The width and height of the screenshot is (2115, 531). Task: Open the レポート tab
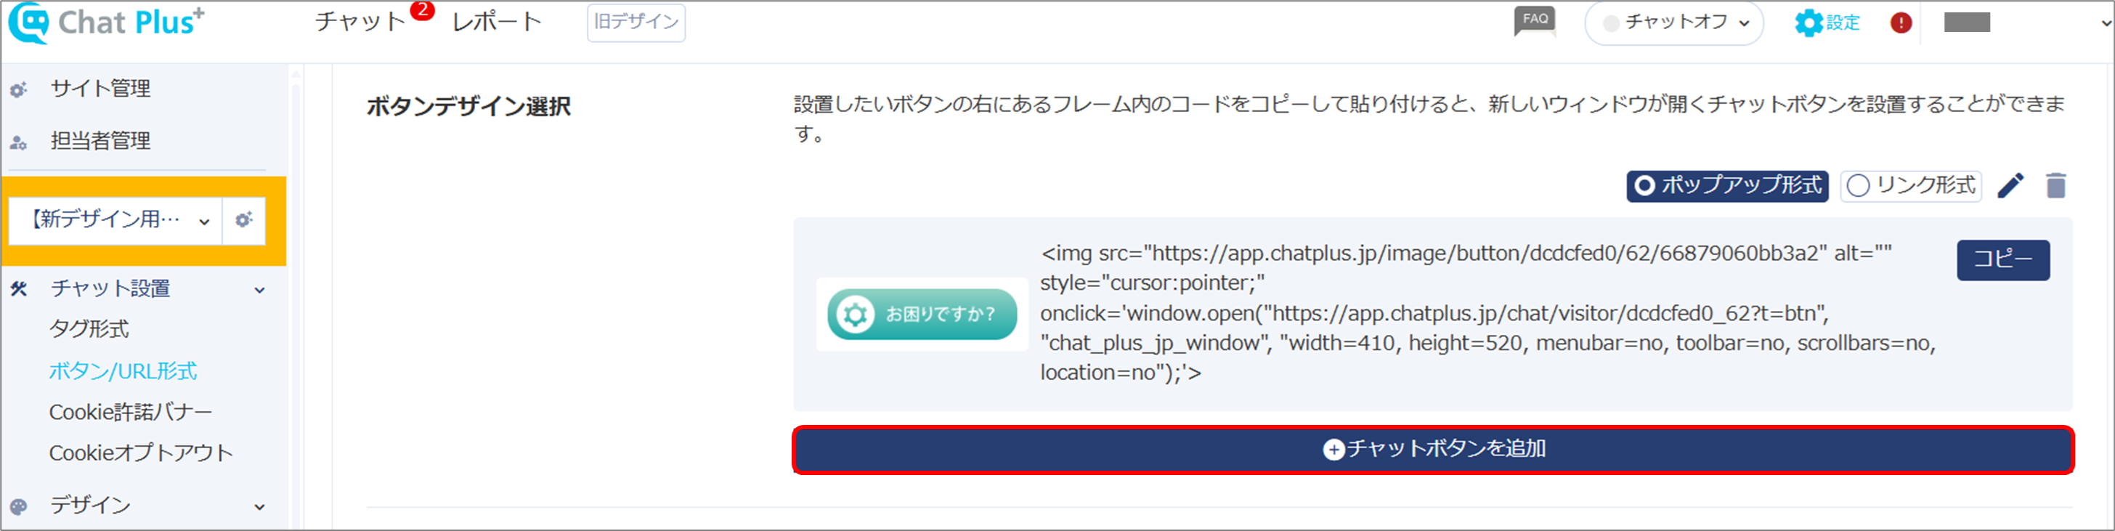pos(497,23)
